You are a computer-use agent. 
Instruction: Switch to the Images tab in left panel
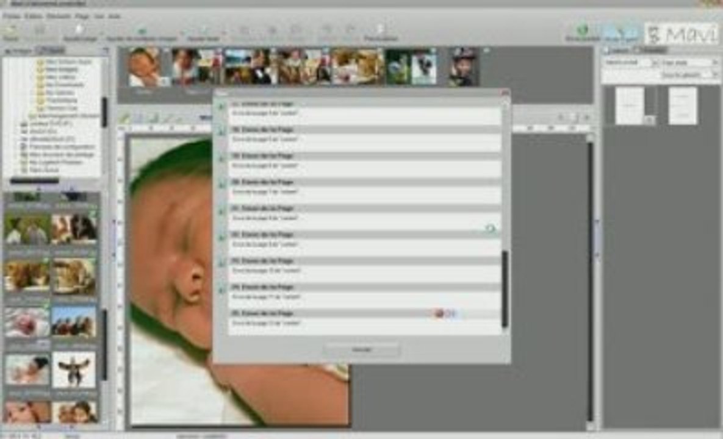(18, 51)
